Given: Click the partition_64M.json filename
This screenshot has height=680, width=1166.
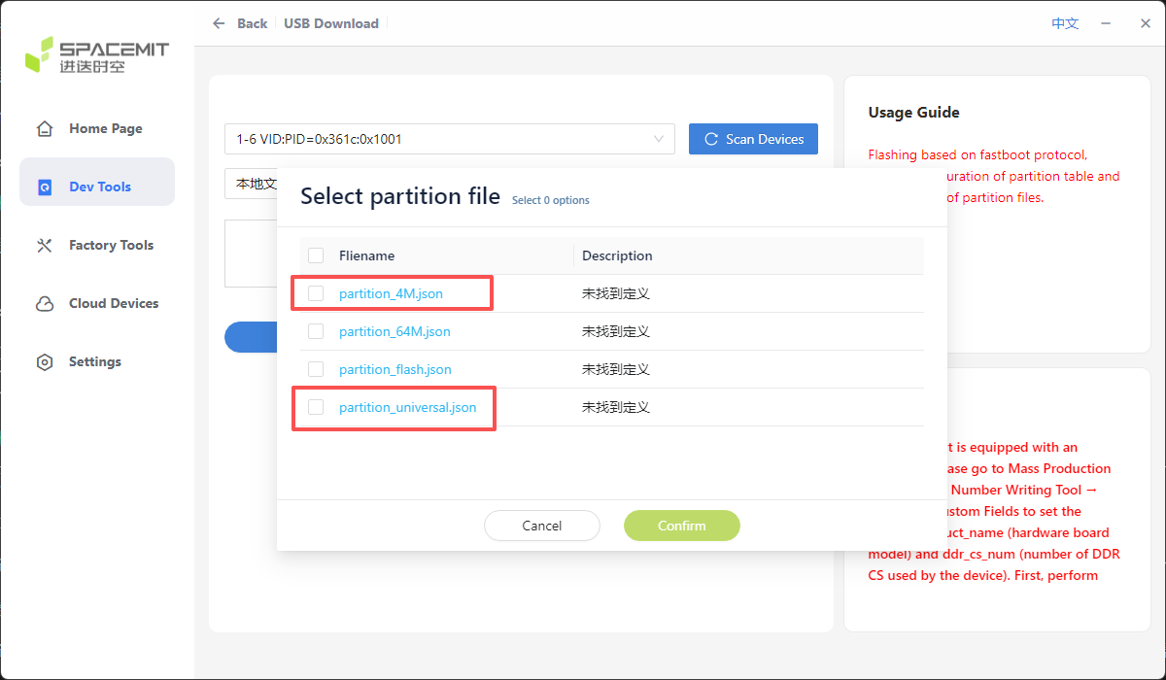Looking at the screenshot, I should tap(394, 331).
